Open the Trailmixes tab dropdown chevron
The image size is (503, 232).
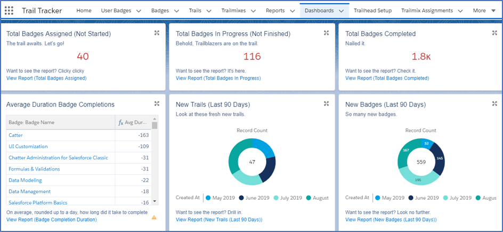coord(253,11)
